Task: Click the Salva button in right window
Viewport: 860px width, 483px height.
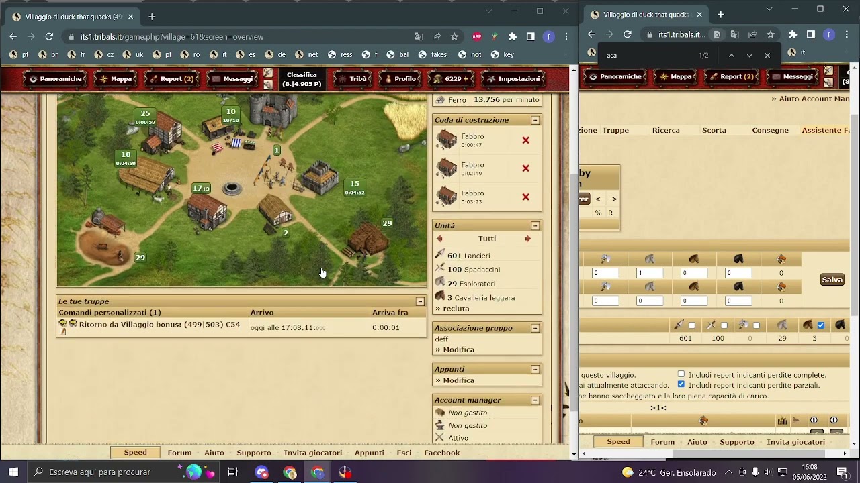Action: point(832,280)
